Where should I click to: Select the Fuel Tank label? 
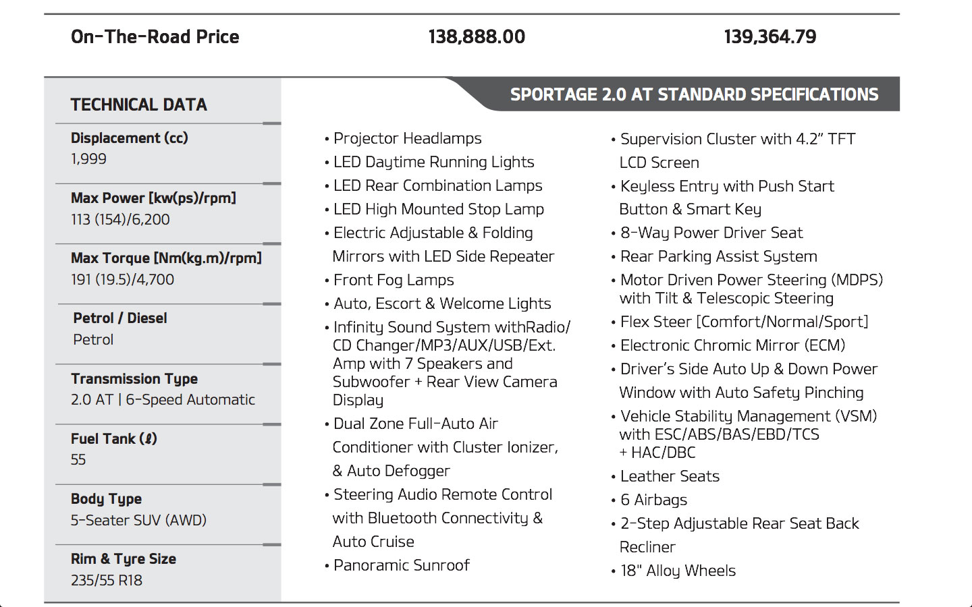point(113,438)
